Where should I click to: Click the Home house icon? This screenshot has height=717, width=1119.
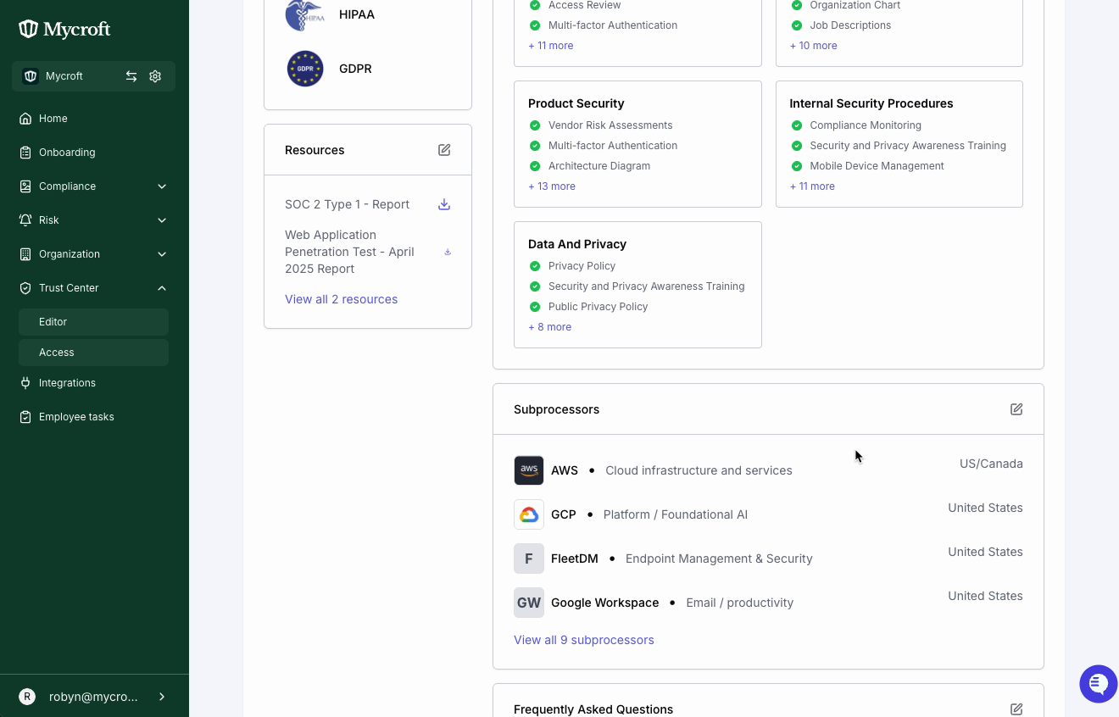click(25, 119)
